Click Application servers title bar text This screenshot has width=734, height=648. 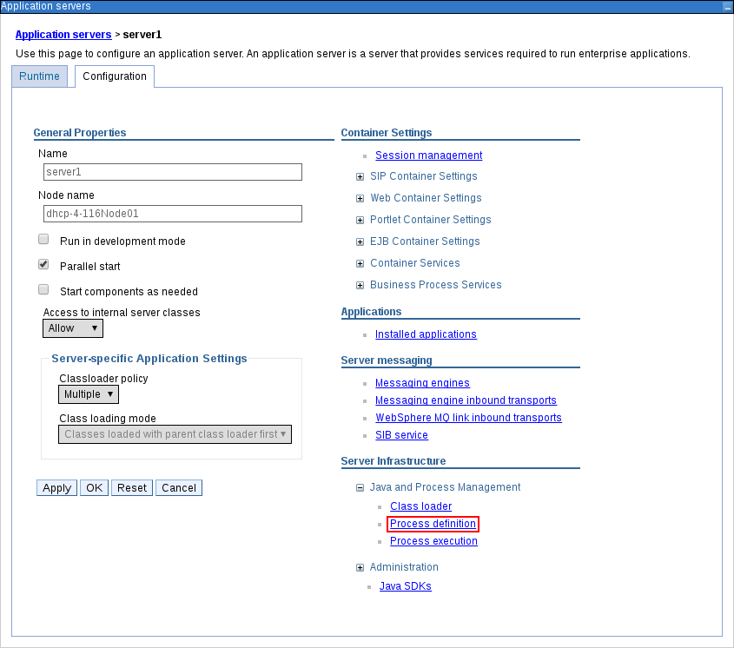45,6
